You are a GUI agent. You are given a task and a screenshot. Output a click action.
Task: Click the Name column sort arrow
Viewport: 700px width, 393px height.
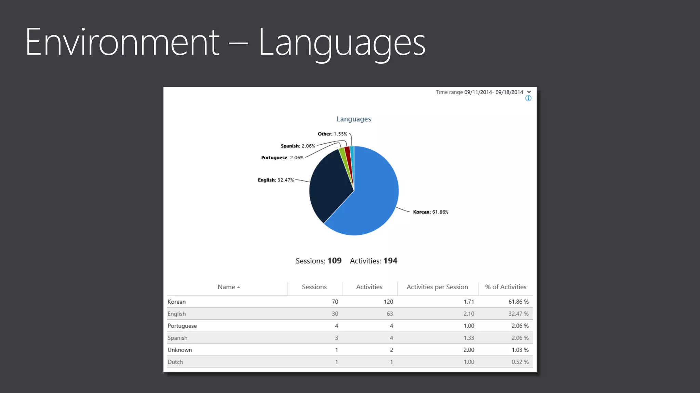(239, 287)
